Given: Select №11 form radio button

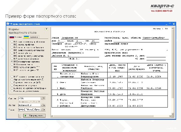Looking at the screenshot, I should point(12,64).
